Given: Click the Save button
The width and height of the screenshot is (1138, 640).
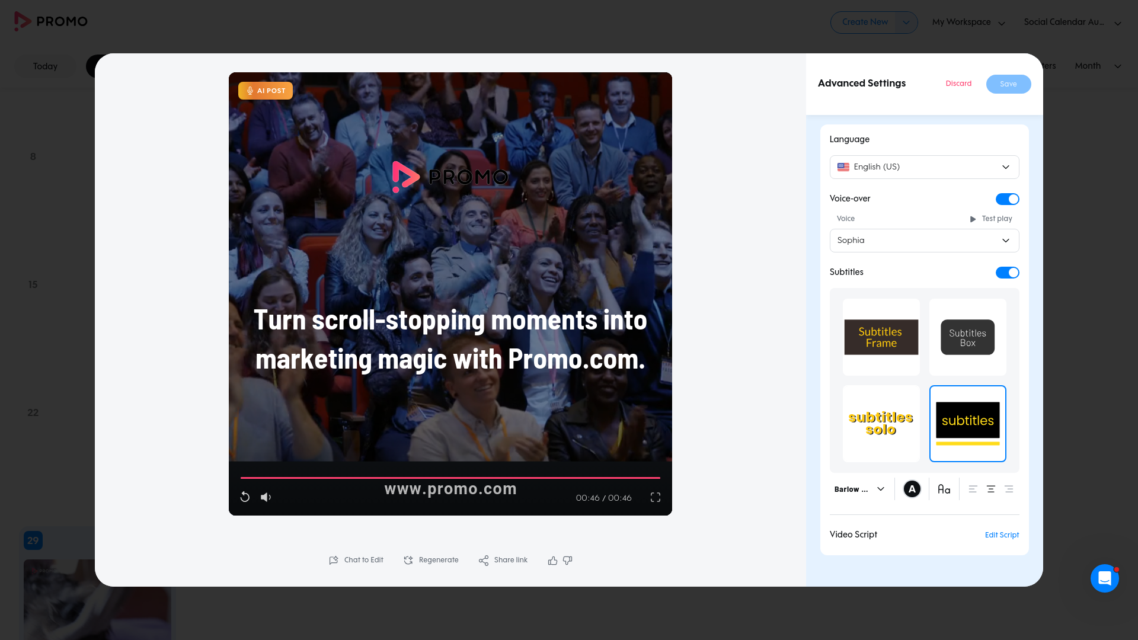Looking at the screenshot, I should (x=1009, y=84).
